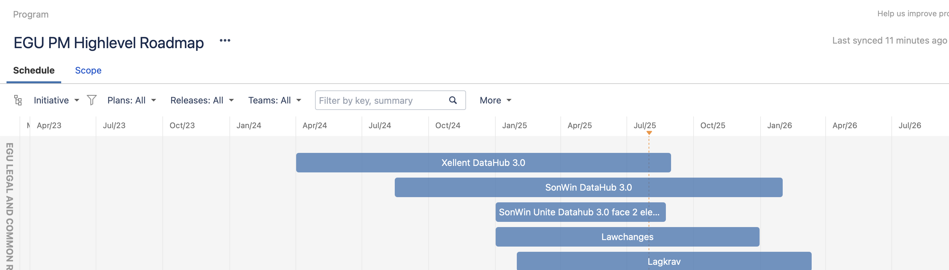
Task: Click the search magnifier icon
Action: coord(453,100)
